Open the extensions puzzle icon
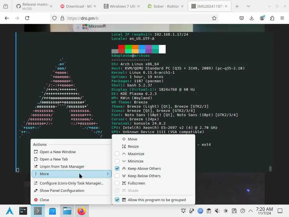 (272, 18)
